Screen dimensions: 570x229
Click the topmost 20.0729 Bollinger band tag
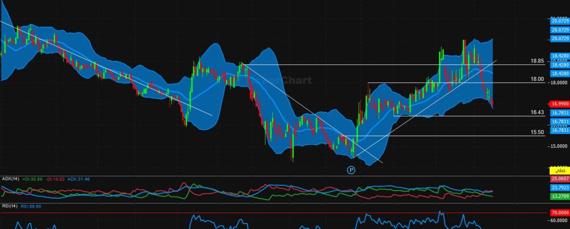click(x=559, y=21)
